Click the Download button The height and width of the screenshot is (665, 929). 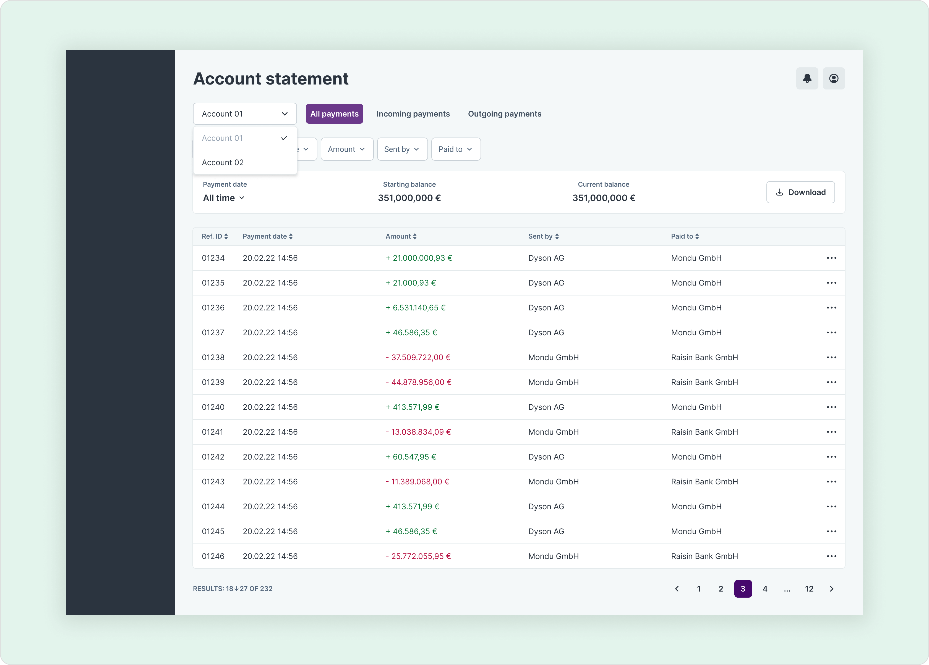[x=800, y=192]
